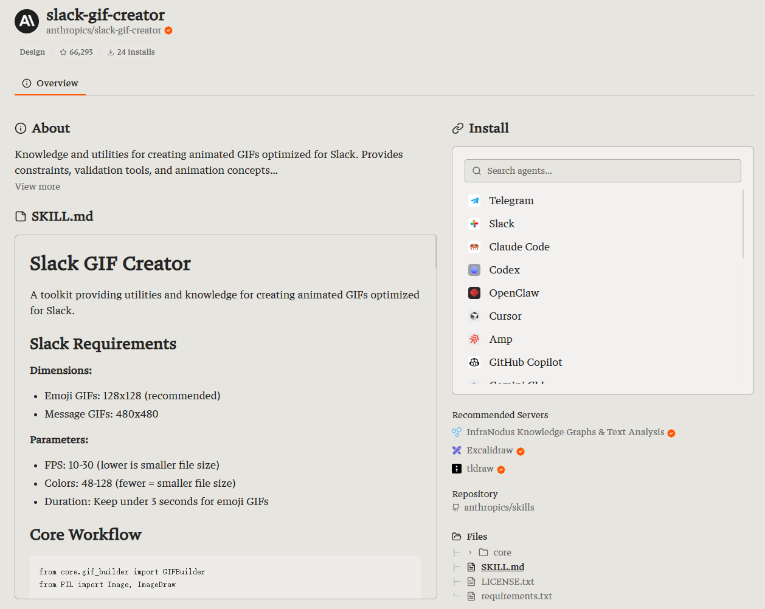Click the Amp icon
This screenshot has height=609, width=765.
click(474, 339)
